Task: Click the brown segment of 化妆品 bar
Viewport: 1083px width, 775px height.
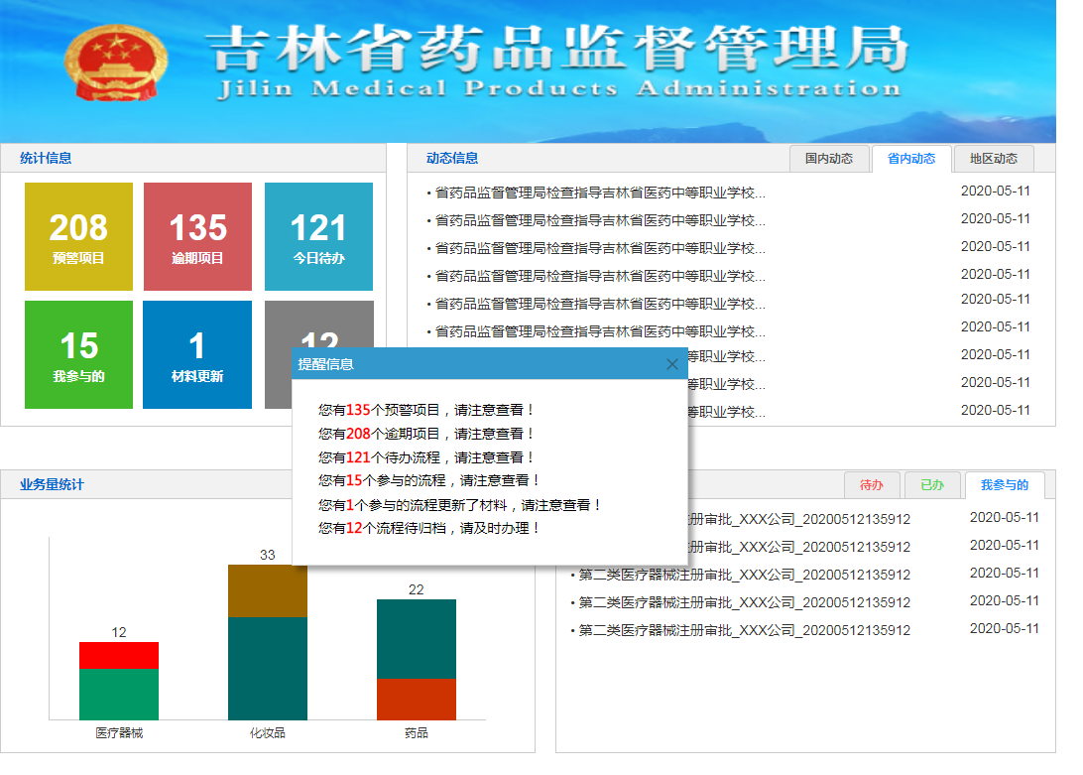Action: 268,590
